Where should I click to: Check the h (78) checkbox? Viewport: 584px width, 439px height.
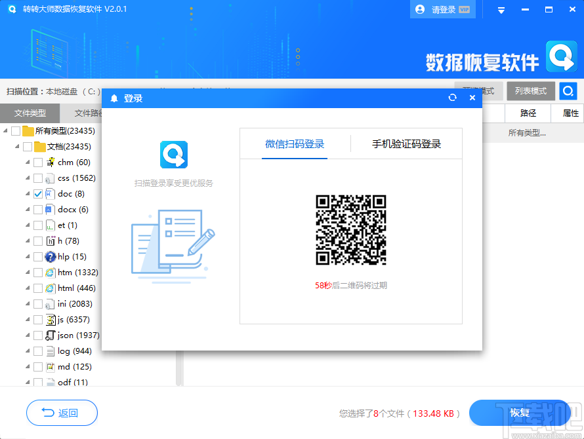[x=37, y=241]
